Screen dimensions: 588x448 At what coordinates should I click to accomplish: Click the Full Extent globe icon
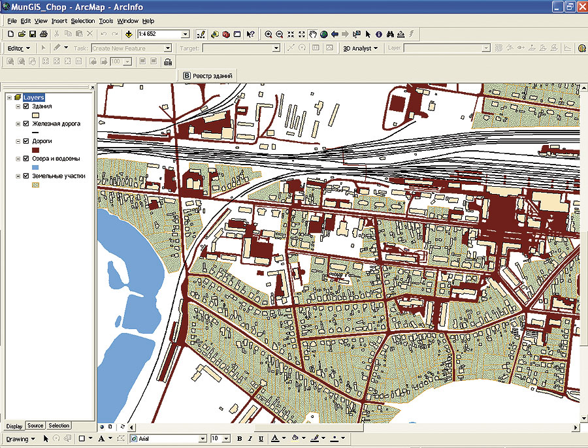point(324,34)
